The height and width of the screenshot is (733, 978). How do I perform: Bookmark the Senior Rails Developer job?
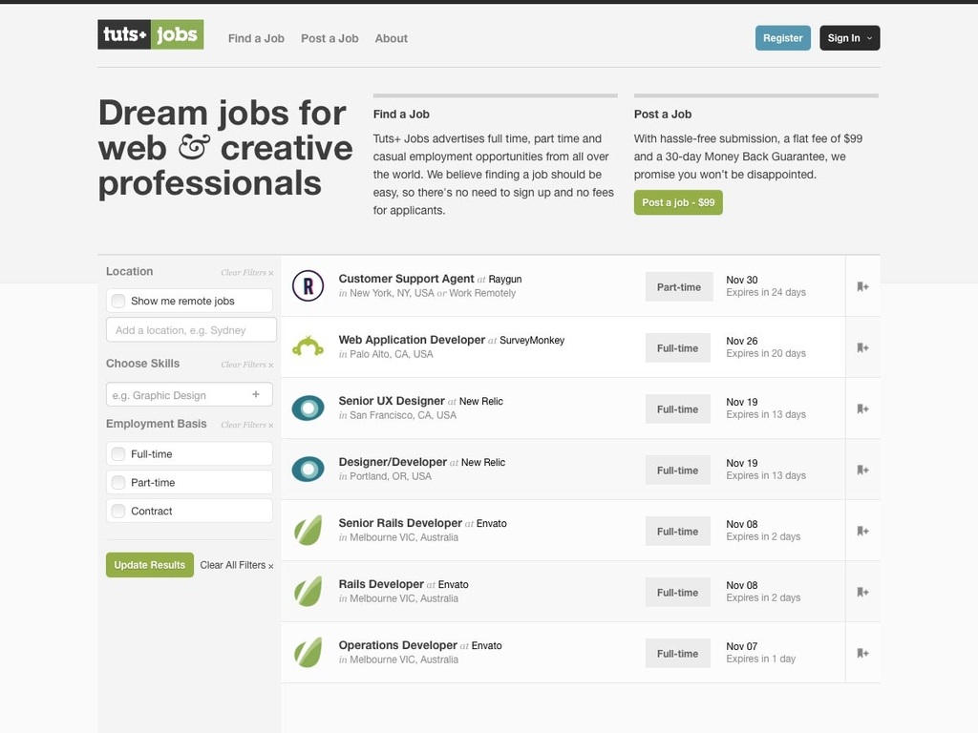[862, 531]
